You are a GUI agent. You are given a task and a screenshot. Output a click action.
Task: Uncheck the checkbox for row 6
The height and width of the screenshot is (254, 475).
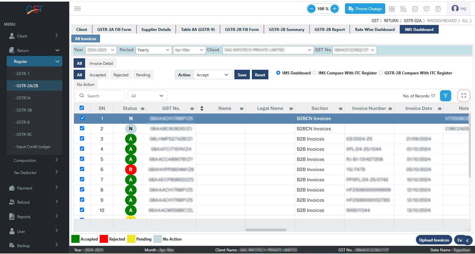coord(82,169)
